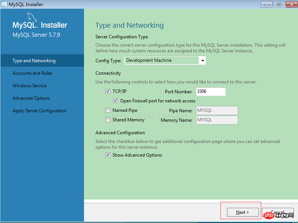Image resolution: width=298 pixels, height=223 pixels.
Task: Toggle Show Advanced Options checkbox
Action: [x=108, y=155]
